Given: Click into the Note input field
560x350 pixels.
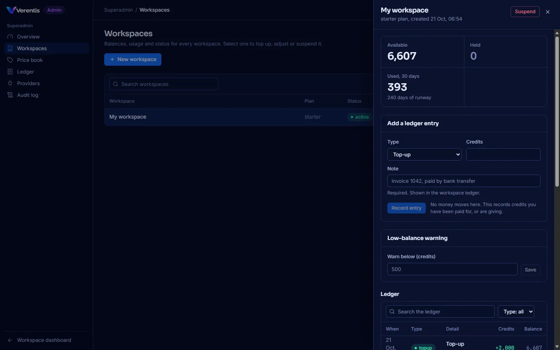Looking at the screenshot, I should [464, 181].
